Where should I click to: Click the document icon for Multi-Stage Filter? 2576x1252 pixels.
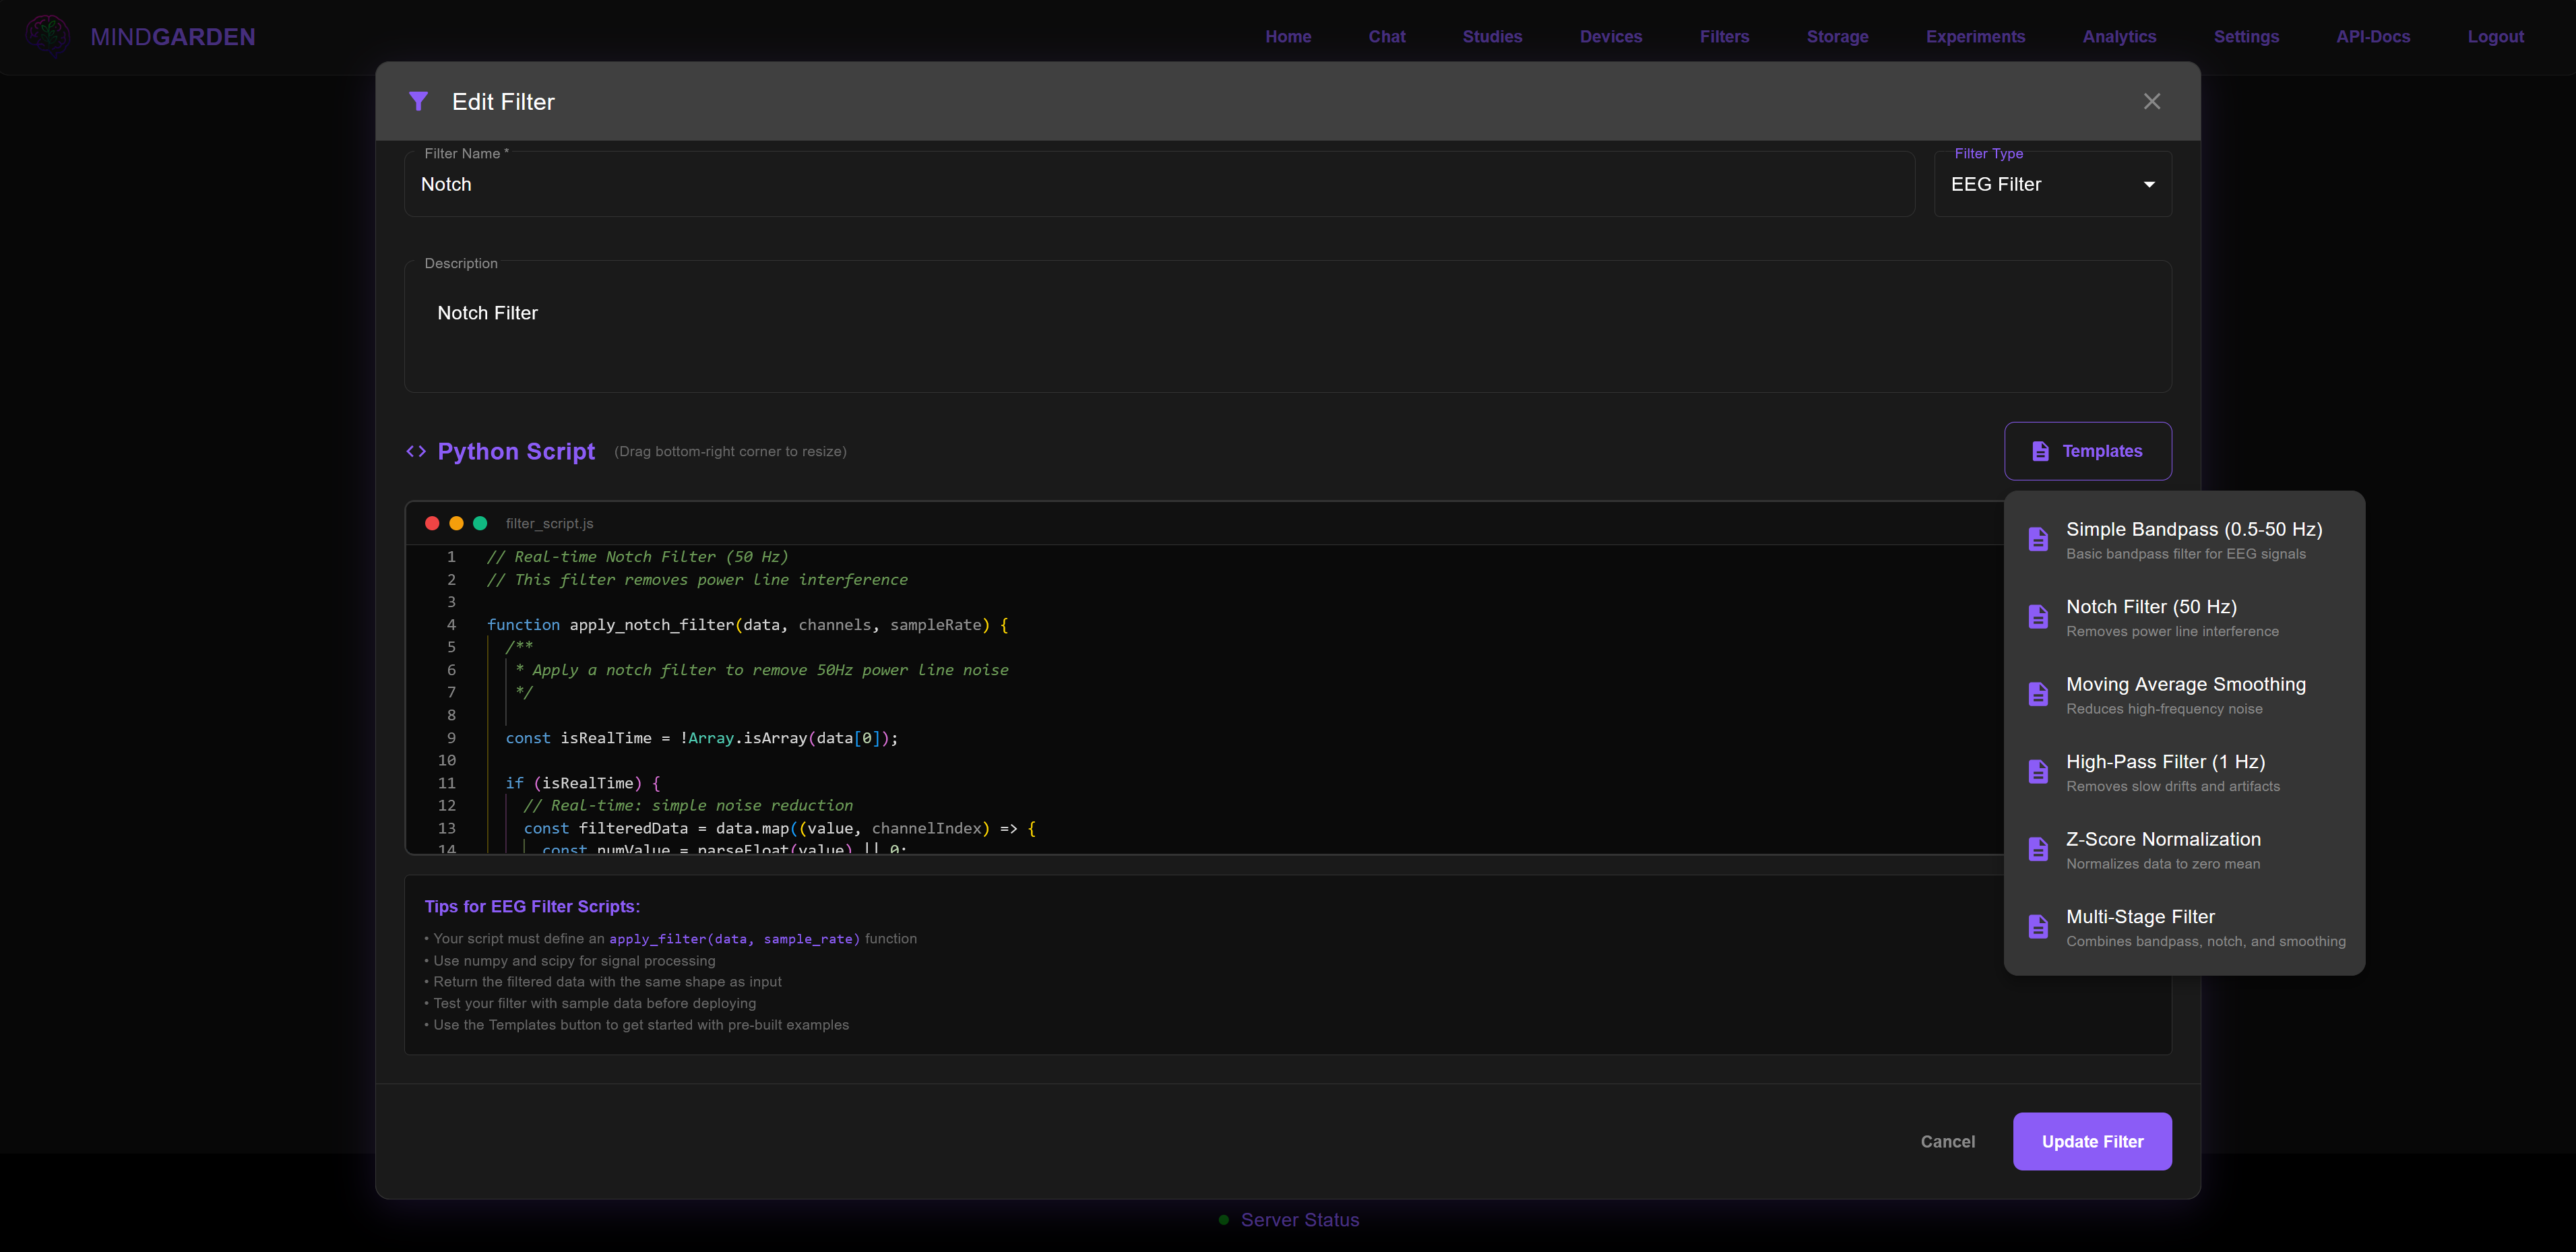click(x=2038, y=927)
